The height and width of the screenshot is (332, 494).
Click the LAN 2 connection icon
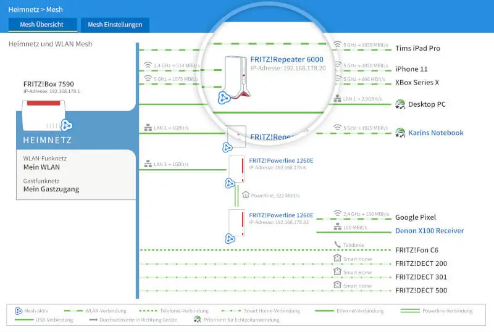click(148, 128)
